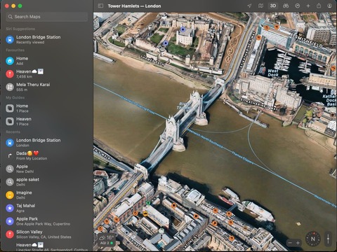Open the Heaven guide with 1 Place

(x=47, y=121)
